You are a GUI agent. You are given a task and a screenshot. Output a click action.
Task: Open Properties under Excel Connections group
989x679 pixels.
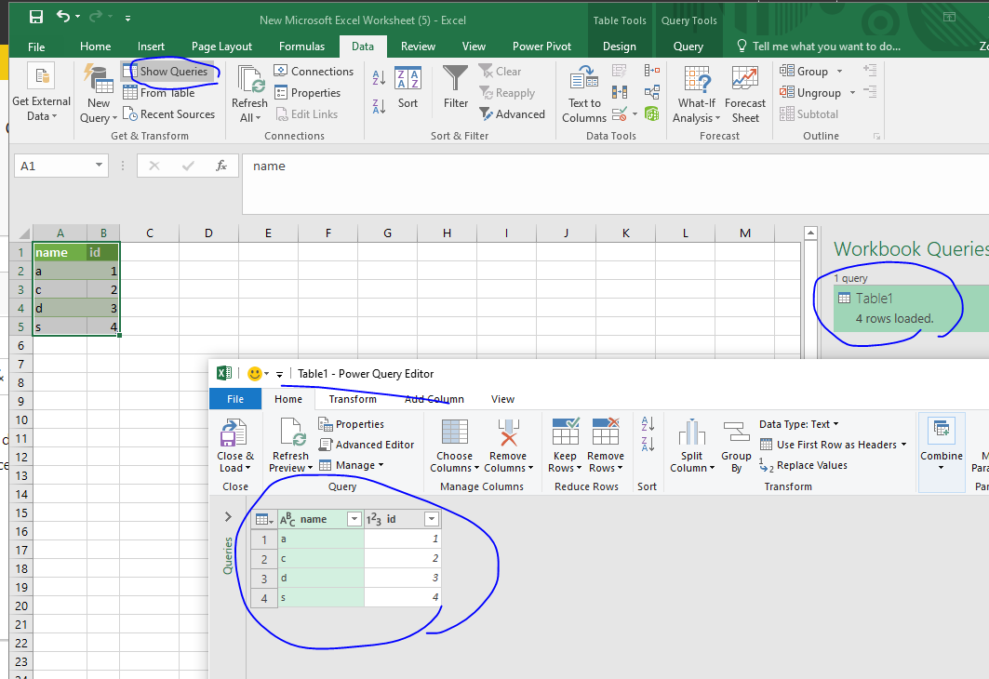point(308,93)
